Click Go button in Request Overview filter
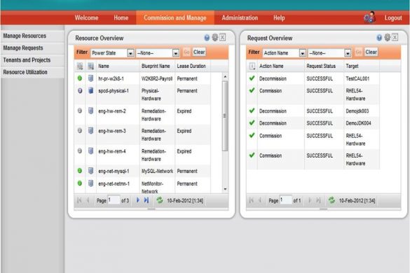Image resolution: width=410 pixels, height=273 pixels. (x=359, y=52)
